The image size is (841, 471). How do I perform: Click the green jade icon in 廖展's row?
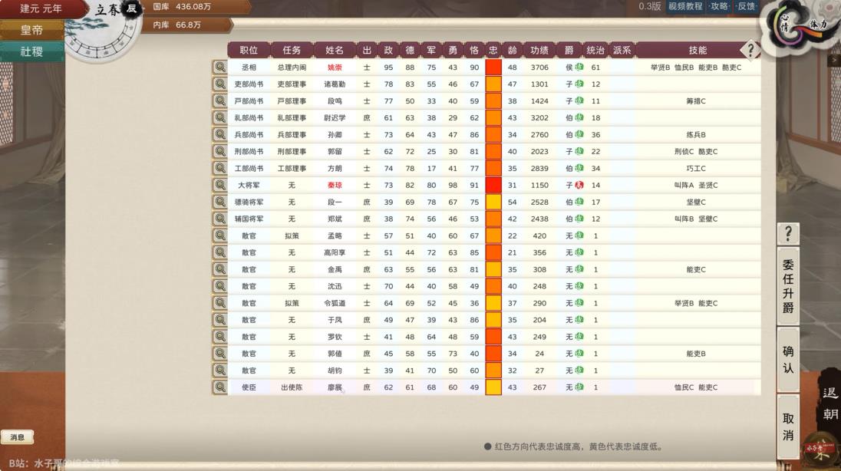[579, 387]
